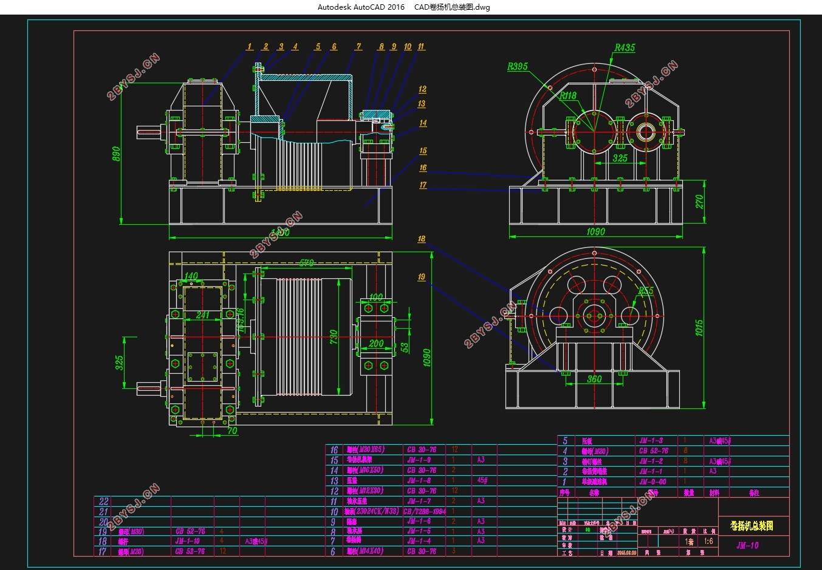Click the 卷扬机总装图 title block text
Screen dimensions: 822x570
[752, 526]
